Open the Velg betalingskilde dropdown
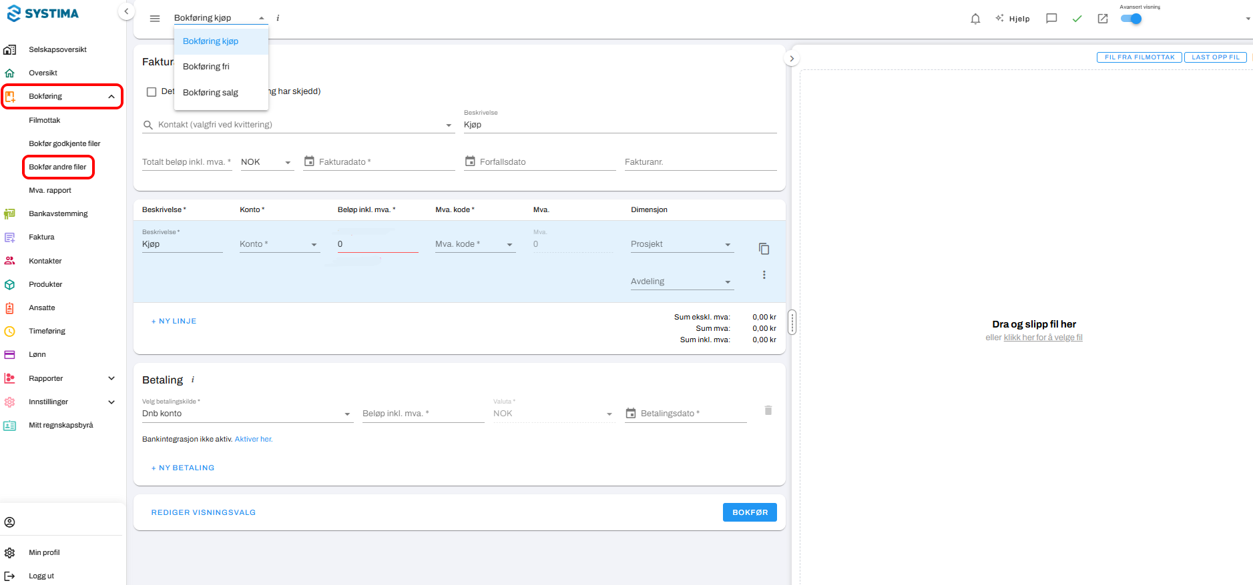Image resolution: width=1253 pixels, height=585 pixels. [247, 414]
